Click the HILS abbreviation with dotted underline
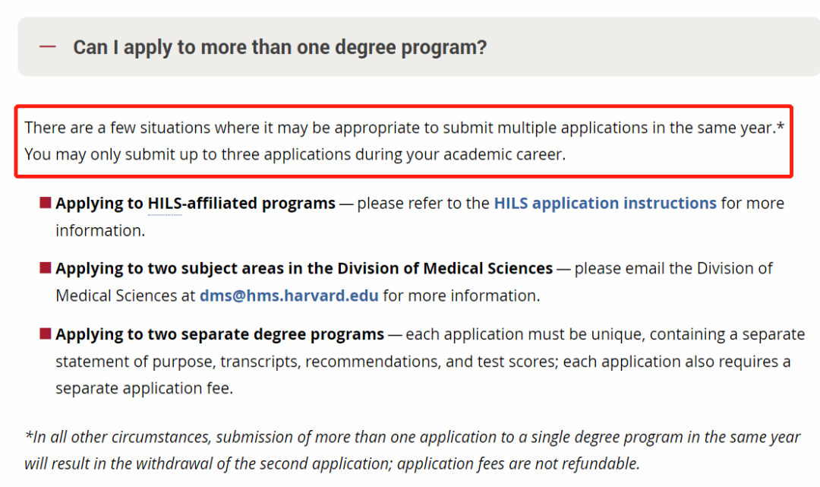The image size is (820, 487). point(166,204)
